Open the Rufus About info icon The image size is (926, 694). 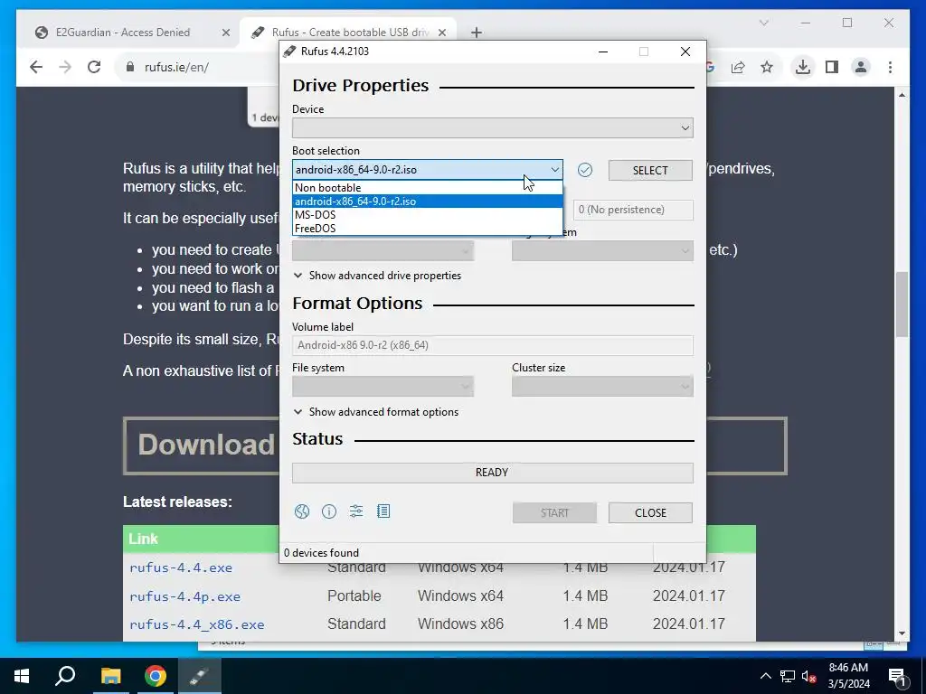click(329, 511)
